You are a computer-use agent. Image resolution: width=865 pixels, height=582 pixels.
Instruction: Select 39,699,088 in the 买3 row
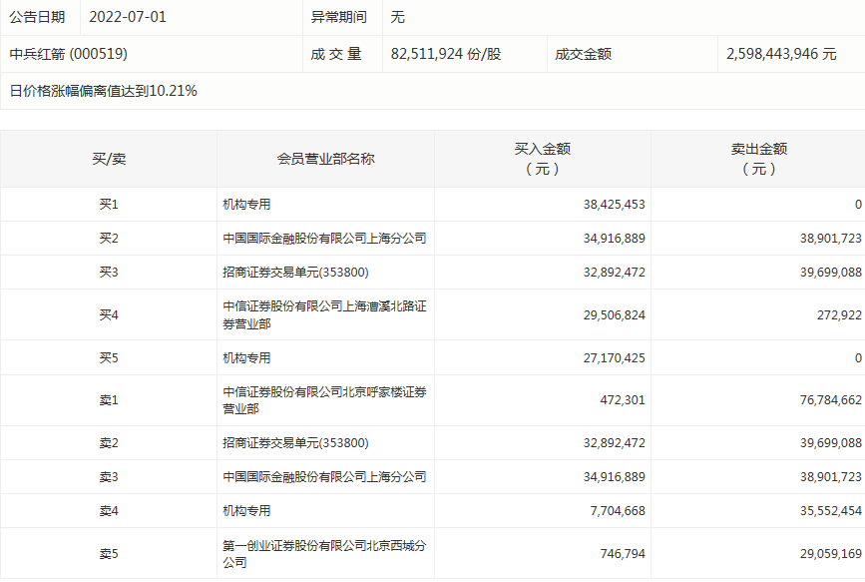pyautogui.click(x=831, y=273)
